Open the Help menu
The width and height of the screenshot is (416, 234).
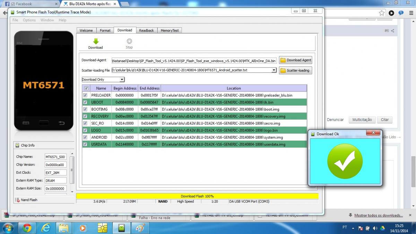pos(62,20)
